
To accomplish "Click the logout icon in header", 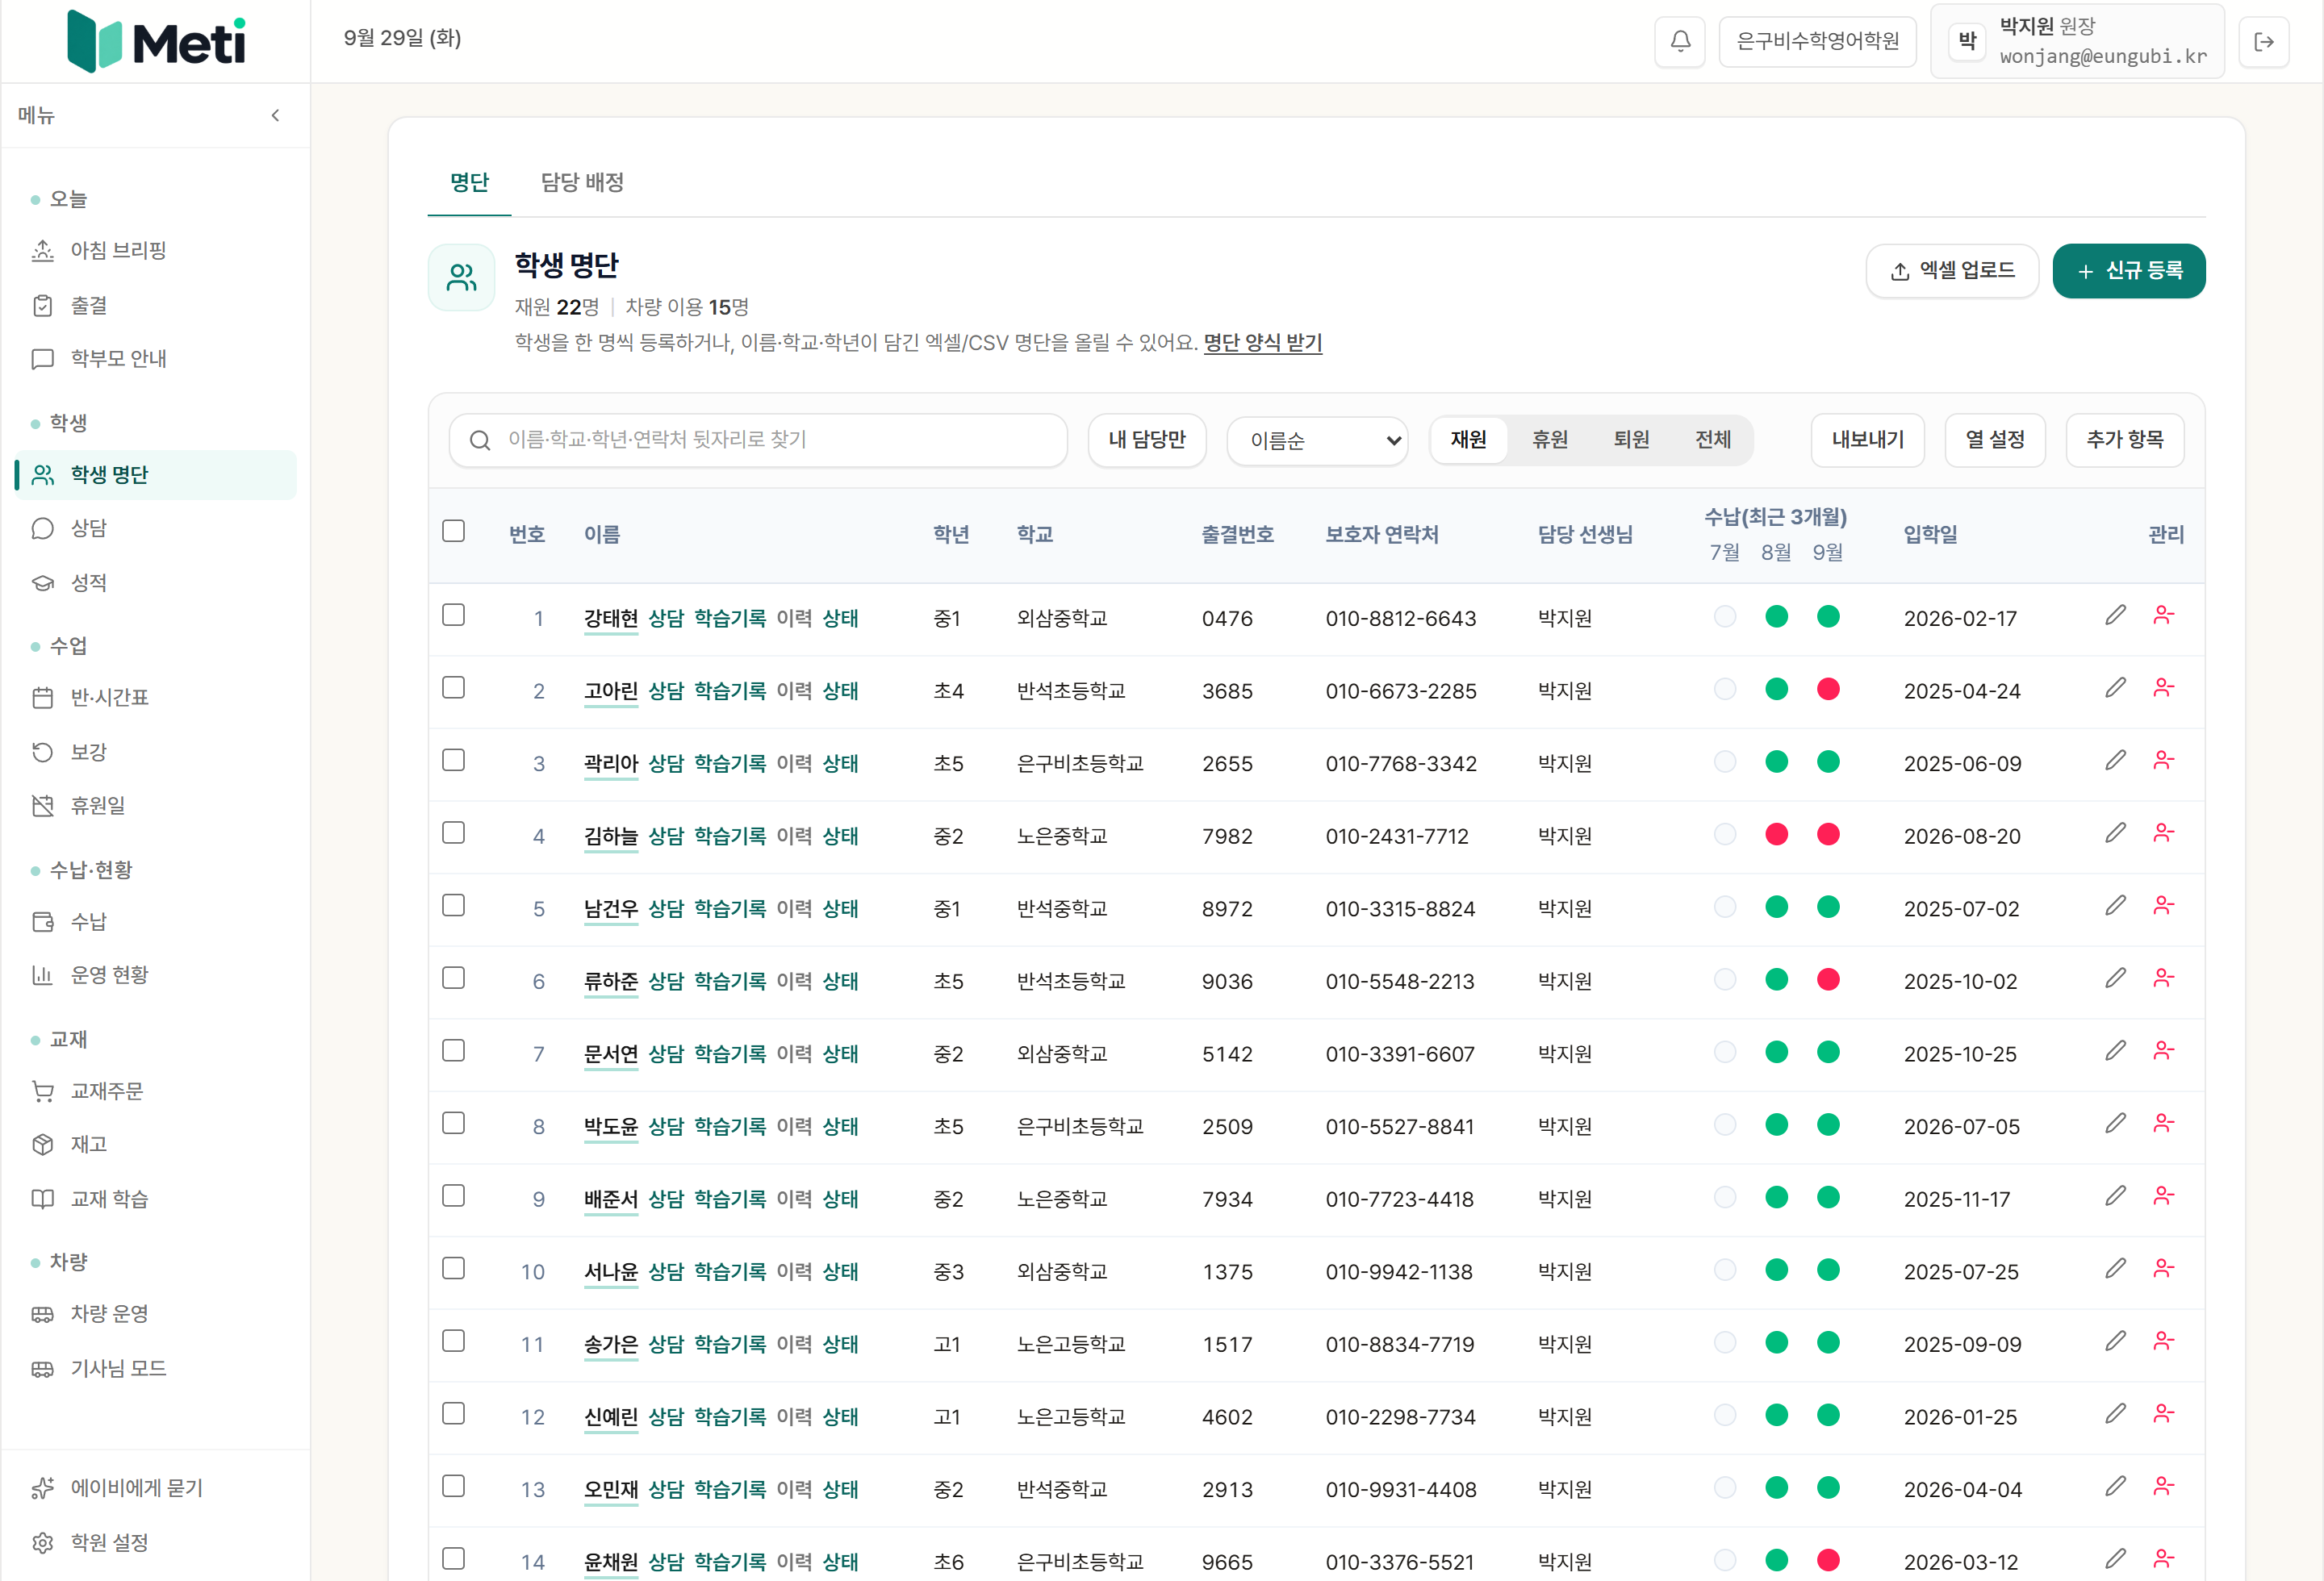I will coord(2264,41).
